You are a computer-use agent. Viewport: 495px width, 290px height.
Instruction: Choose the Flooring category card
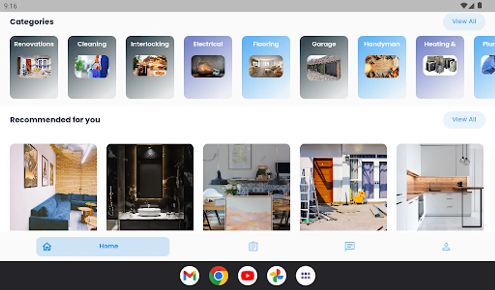(266, 67)
